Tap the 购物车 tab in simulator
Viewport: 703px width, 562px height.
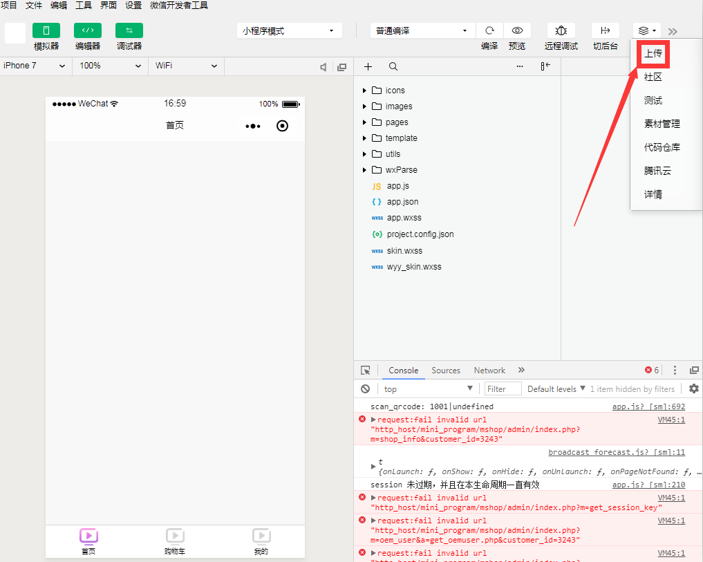click(x=175, y=541)
